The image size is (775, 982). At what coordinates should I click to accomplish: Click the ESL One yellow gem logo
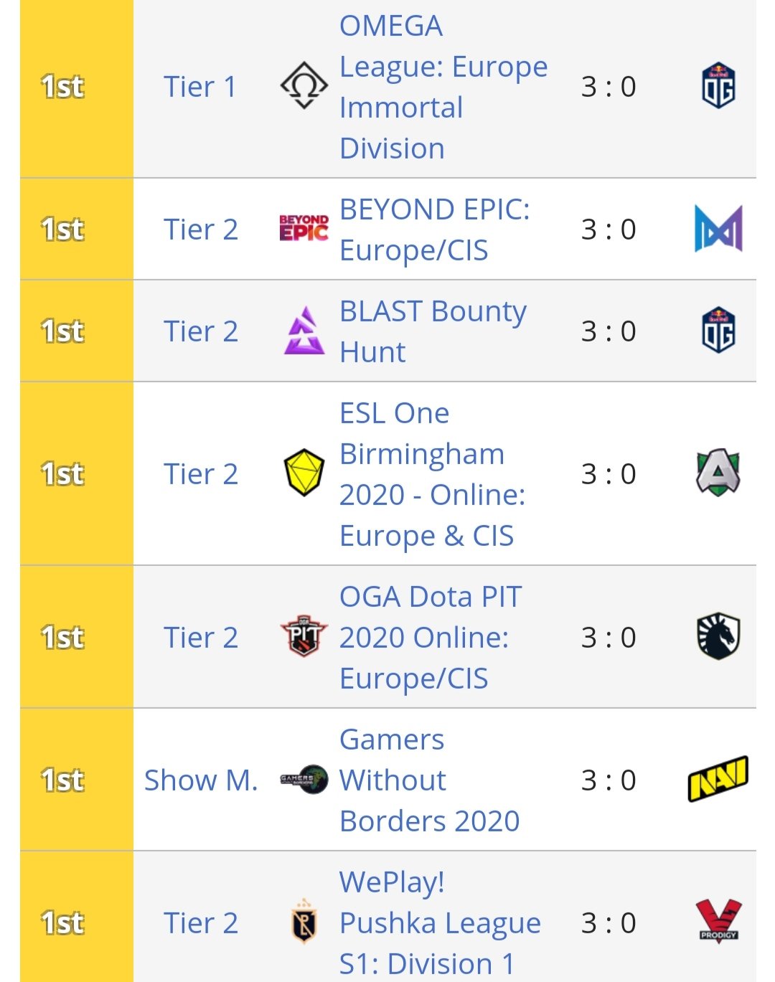[304, 473]
